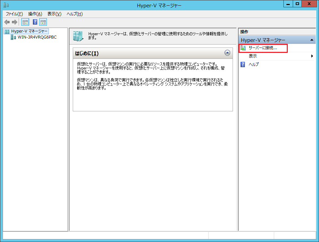Select the WIN-3R4VRQG6PBC server in the tree
This screenshot has width=319, height=242.
37,37
